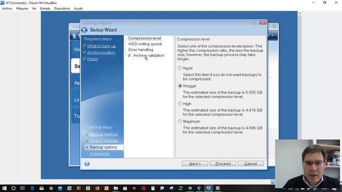Click the Proceed button
Image resolution: width=342 pixels, height=192 pixels.
223,164
